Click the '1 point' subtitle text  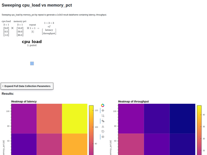click(32, 45)
